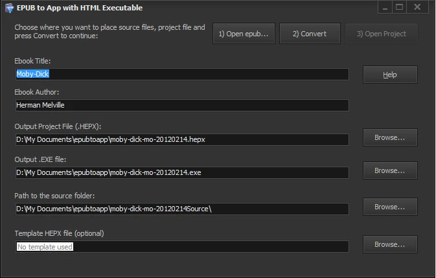Start conversion with the 2) Convert button

click(310, 34)
